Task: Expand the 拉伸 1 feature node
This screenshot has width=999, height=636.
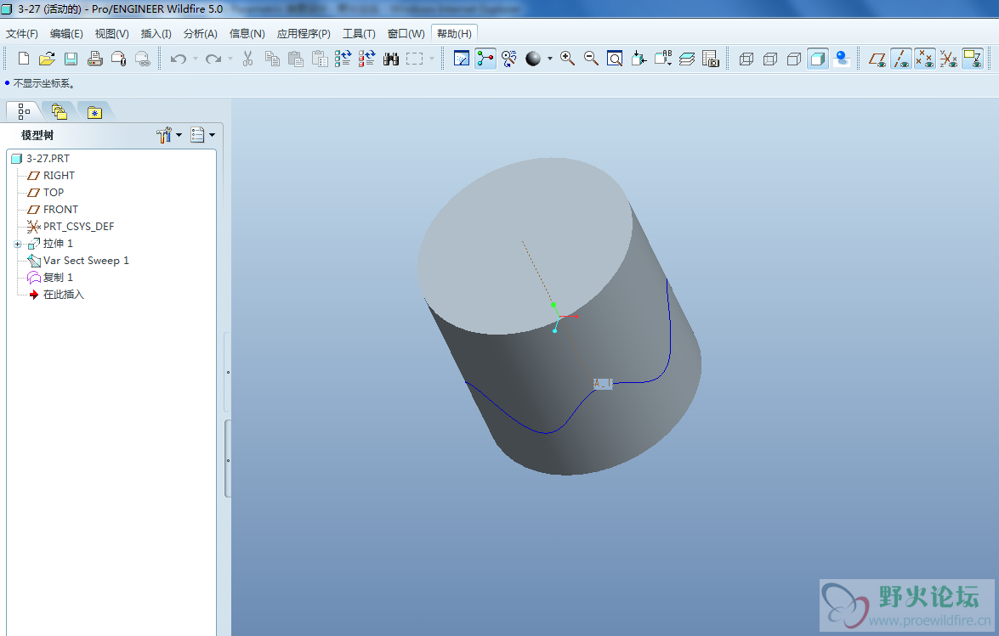Action: [18, 245]
